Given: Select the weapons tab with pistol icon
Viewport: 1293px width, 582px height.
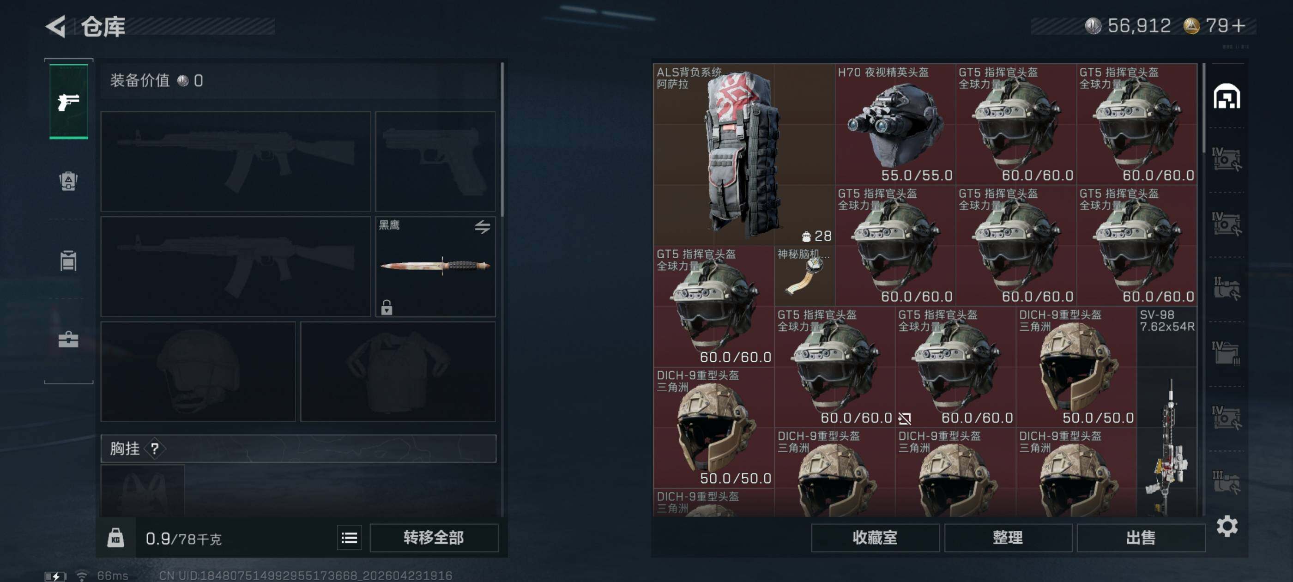Looking at the screenshot, I should (x=69, y=102).
